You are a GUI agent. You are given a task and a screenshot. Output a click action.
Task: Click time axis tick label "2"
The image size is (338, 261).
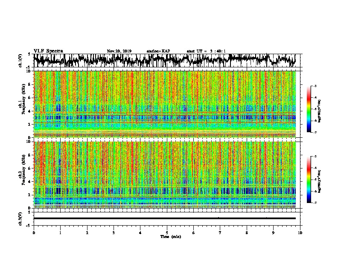[87, 233]
